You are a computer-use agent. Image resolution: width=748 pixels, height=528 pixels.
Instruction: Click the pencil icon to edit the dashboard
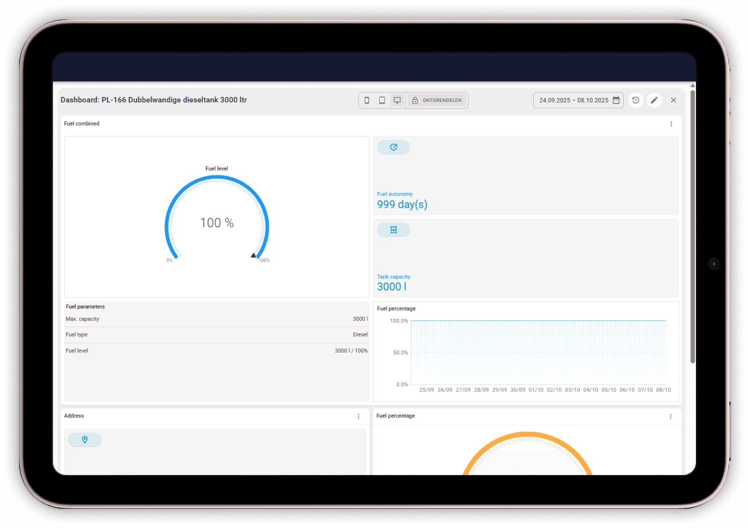tap(654, 100)
